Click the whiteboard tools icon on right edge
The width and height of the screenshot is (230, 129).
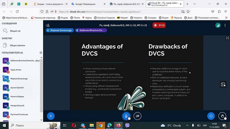pos(223,84)
